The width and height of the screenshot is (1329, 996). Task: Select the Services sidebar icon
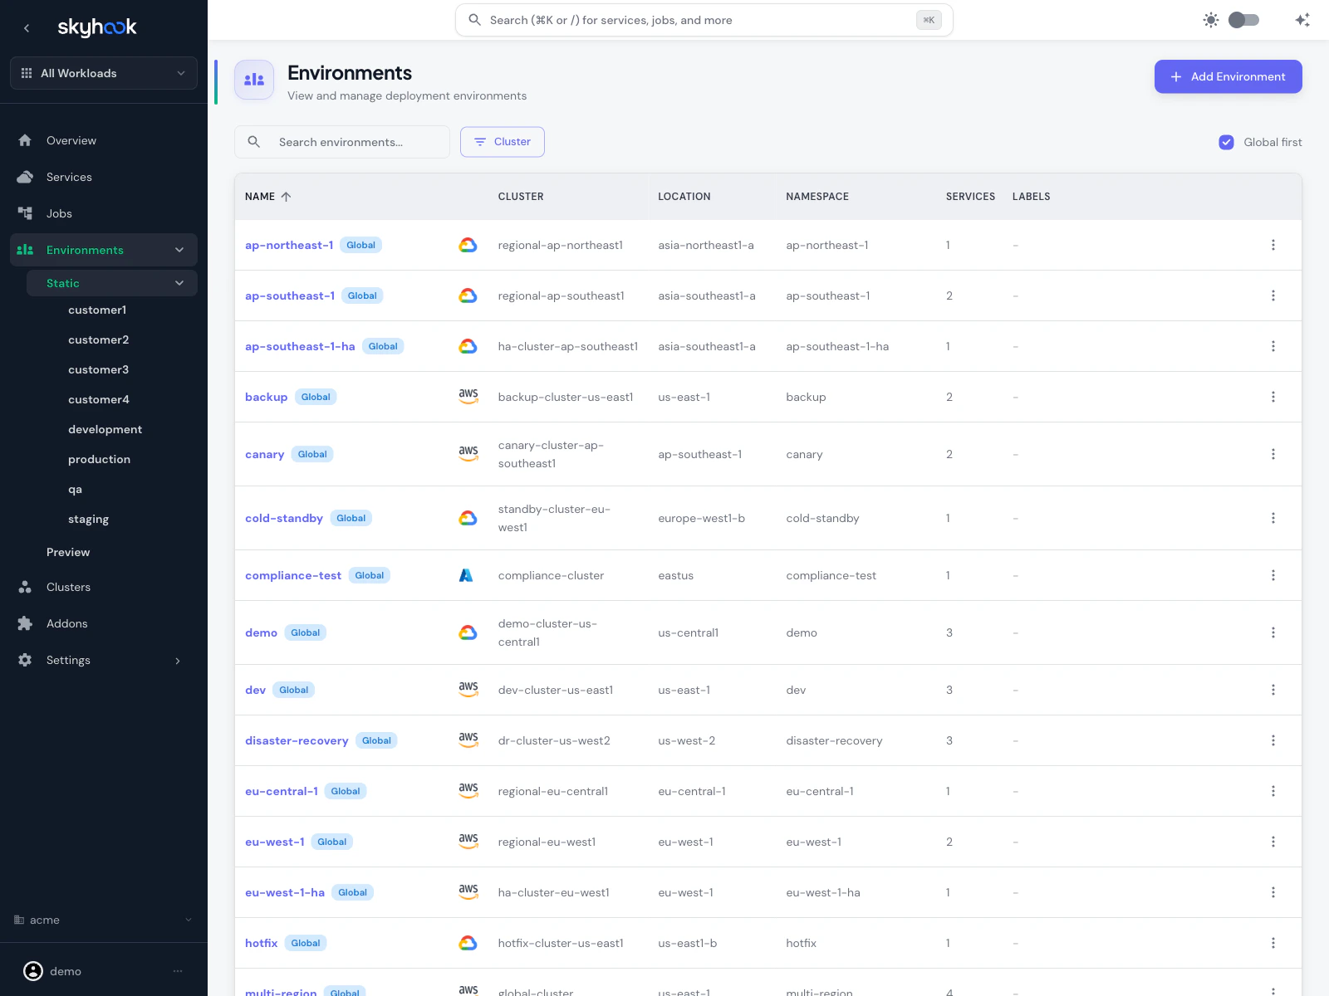point(25,177)
